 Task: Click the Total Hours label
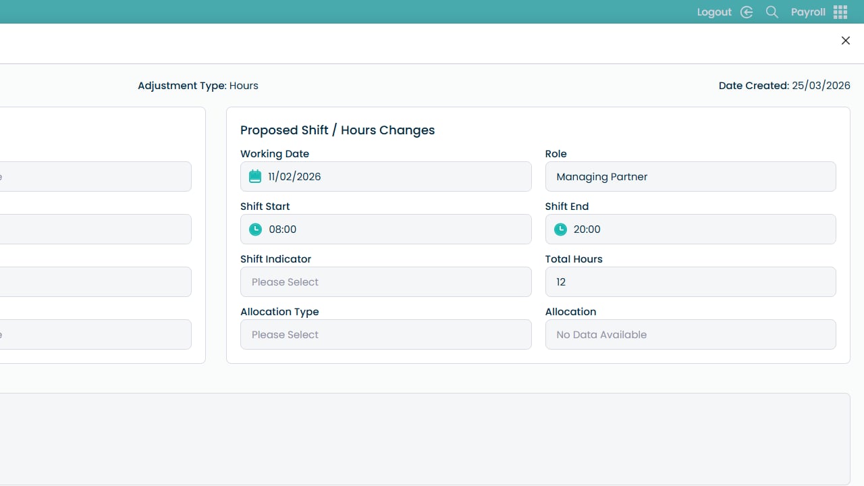574,259
